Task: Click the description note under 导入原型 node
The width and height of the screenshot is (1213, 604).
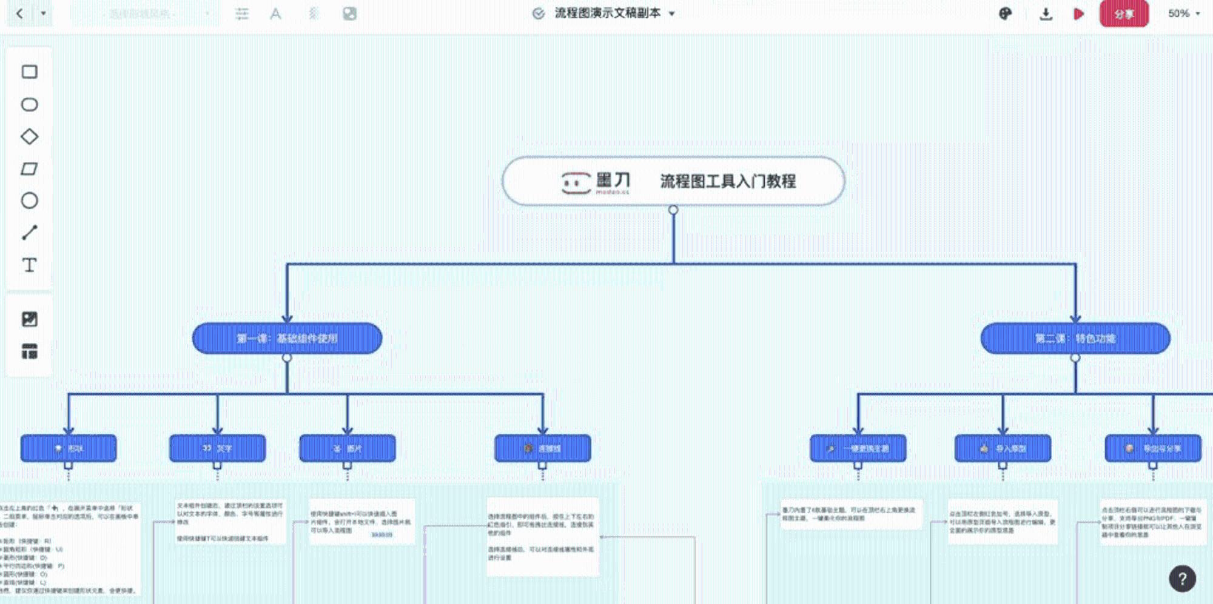Action: click(1003, 522)
